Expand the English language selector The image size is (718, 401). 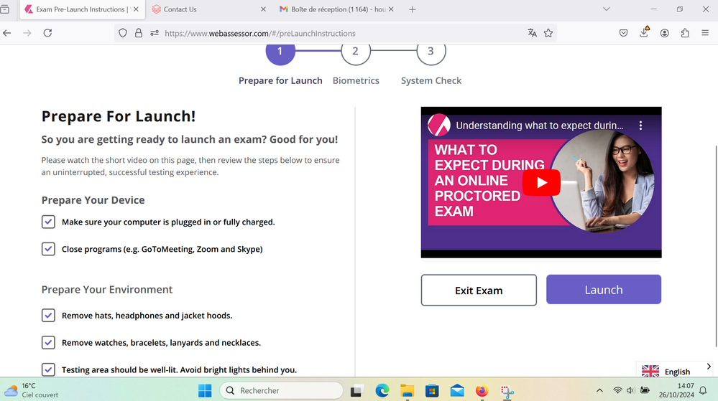(x=676, y=371)
